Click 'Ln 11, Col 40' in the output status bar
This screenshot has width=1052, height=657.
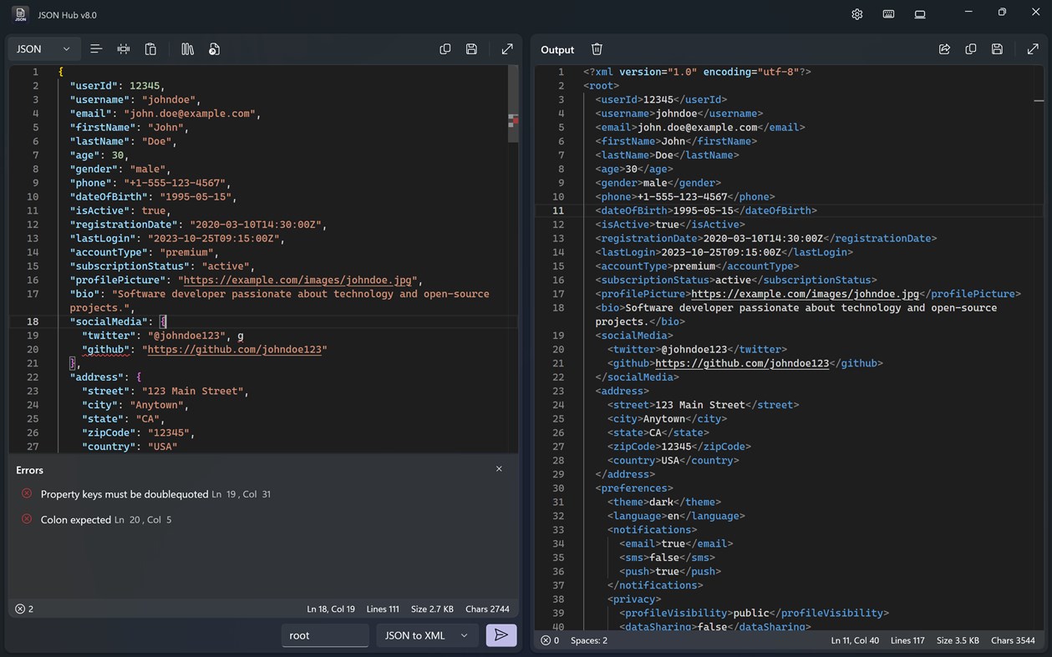click(855, 640)
